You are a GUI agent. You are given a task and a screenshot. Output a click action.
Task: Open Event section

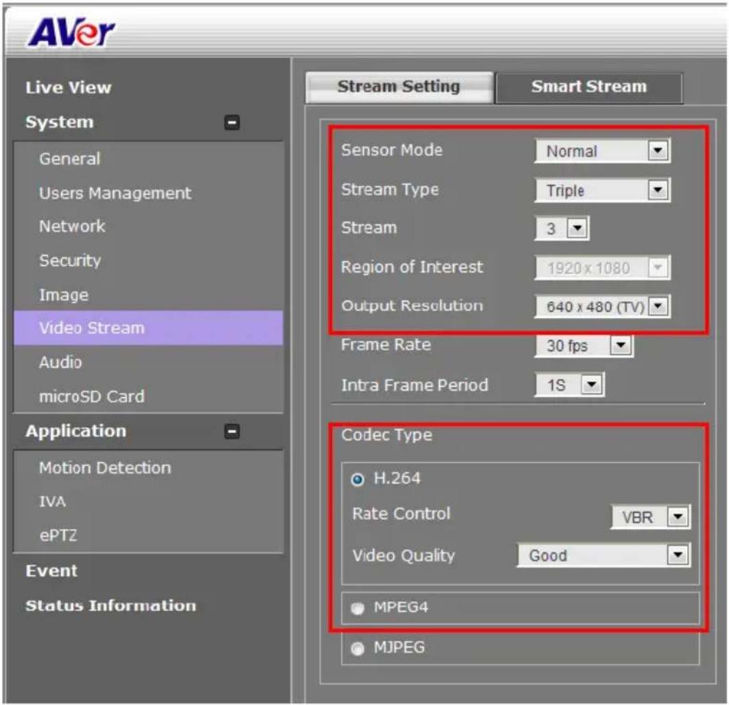51,570
